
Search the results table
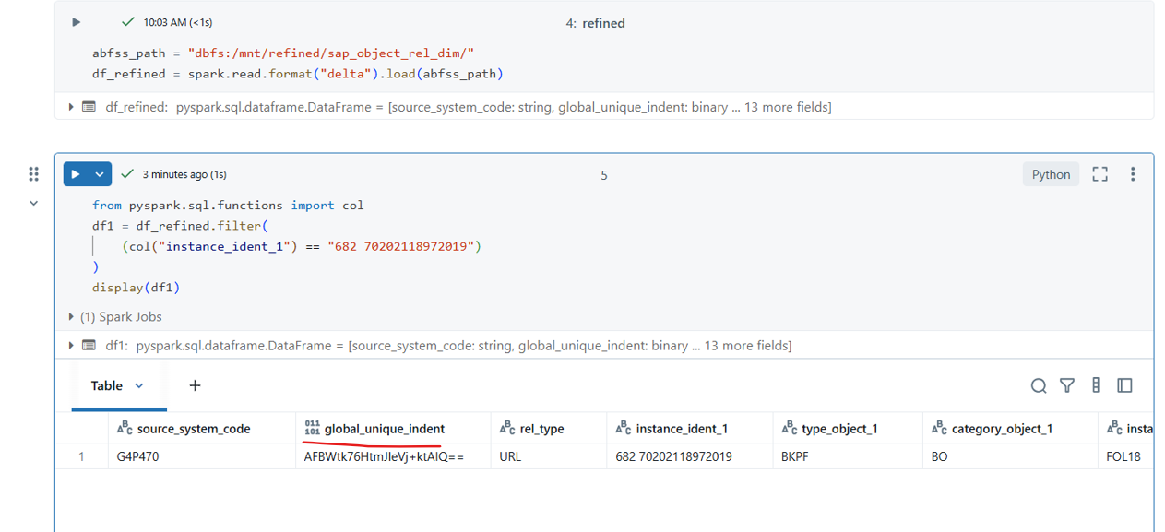tap(1039, 385)
